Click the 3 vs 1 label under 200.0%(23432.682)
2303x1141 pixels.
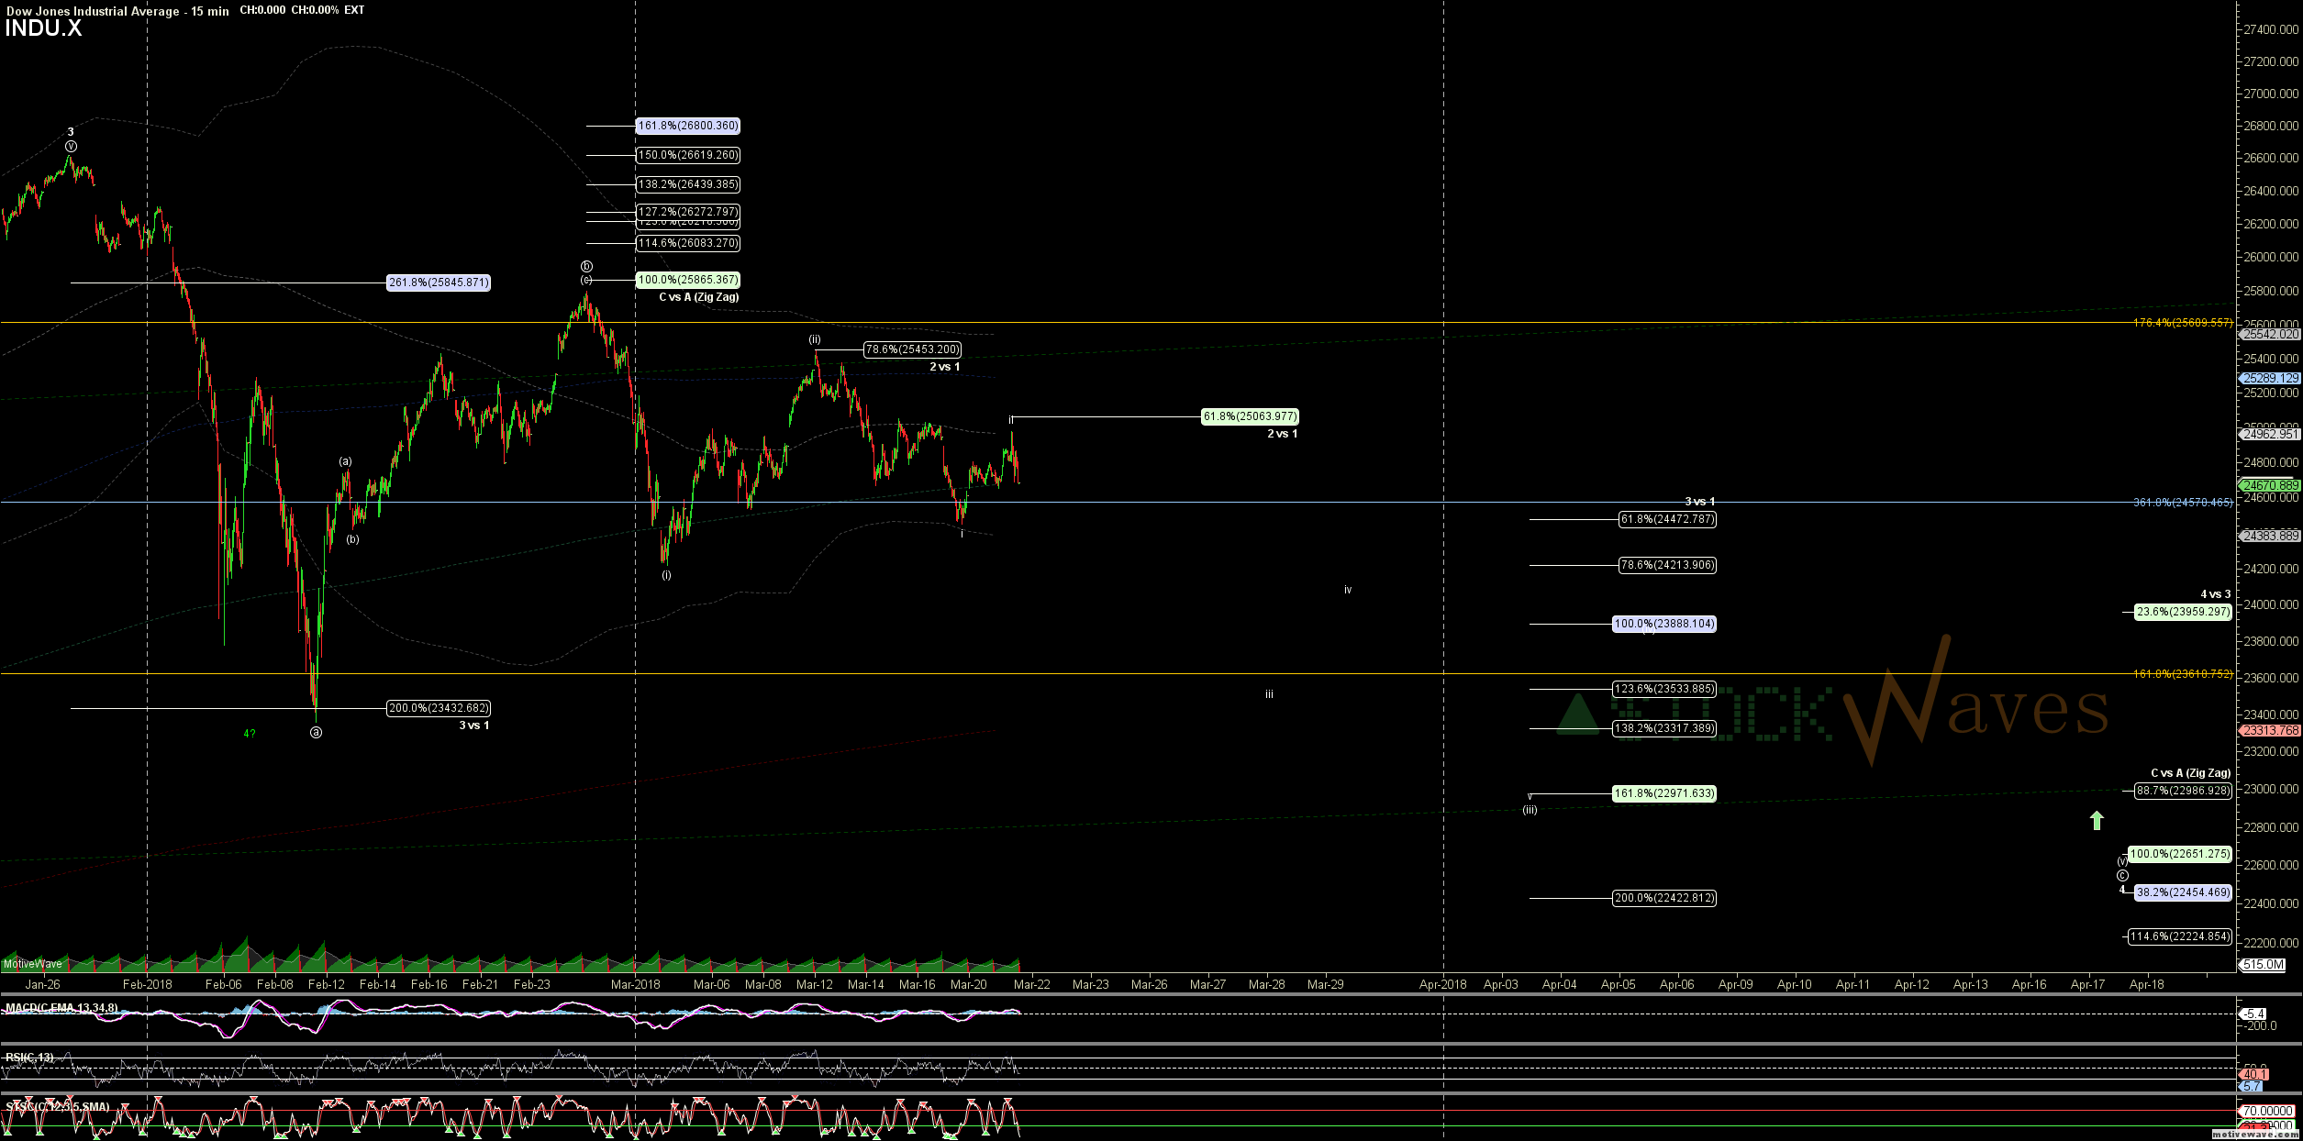pos(474,726)
